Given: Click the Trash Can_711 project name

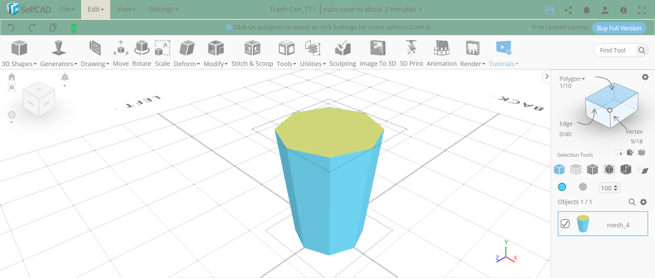Looking at the screenshot, I should (293, 9).
